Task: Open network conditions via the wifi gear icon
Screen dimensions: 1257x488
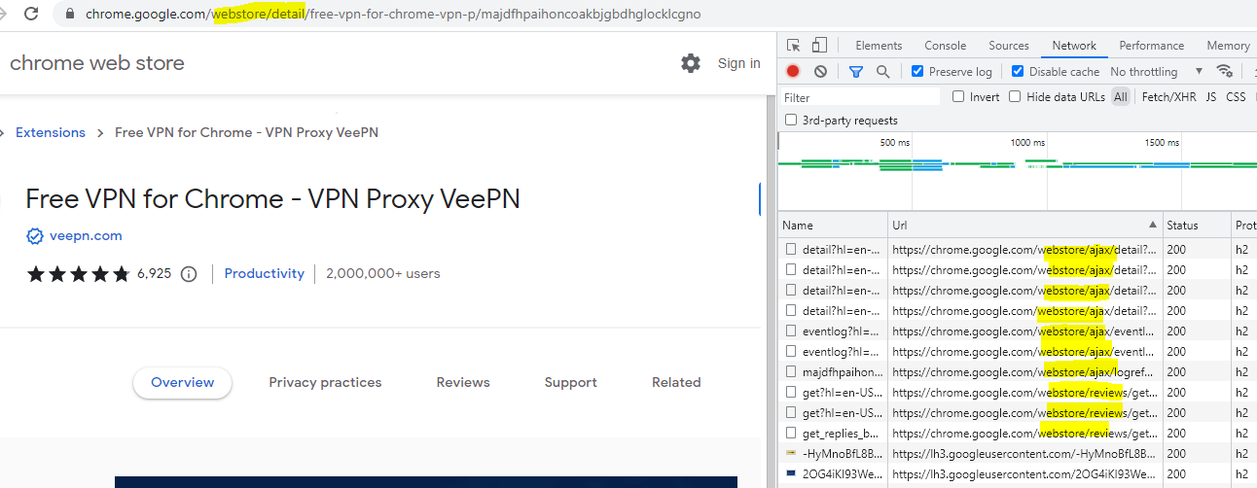Action: [1225, 71]
